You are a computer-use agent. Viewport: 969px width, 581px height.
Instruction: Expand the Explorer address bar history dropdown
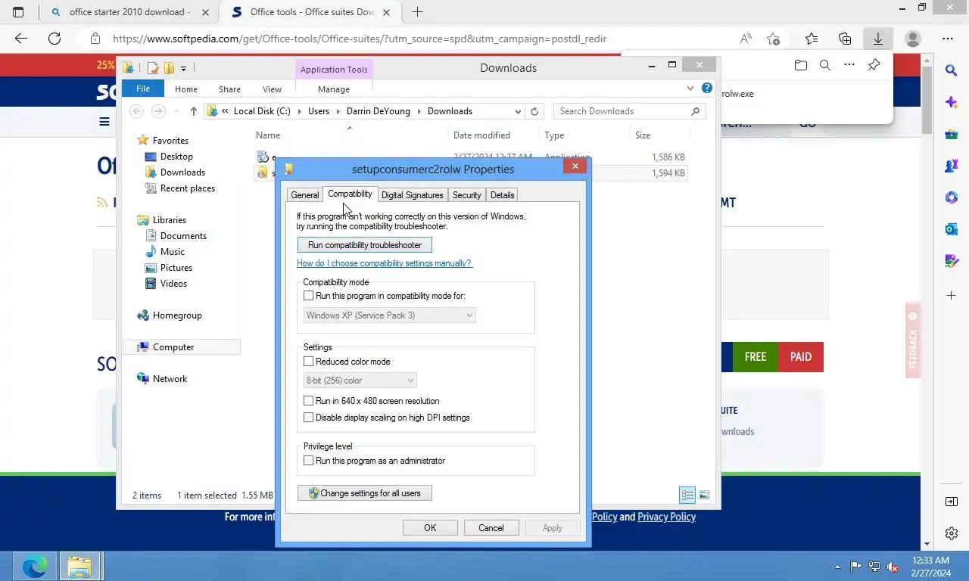(x=518, y=111)
